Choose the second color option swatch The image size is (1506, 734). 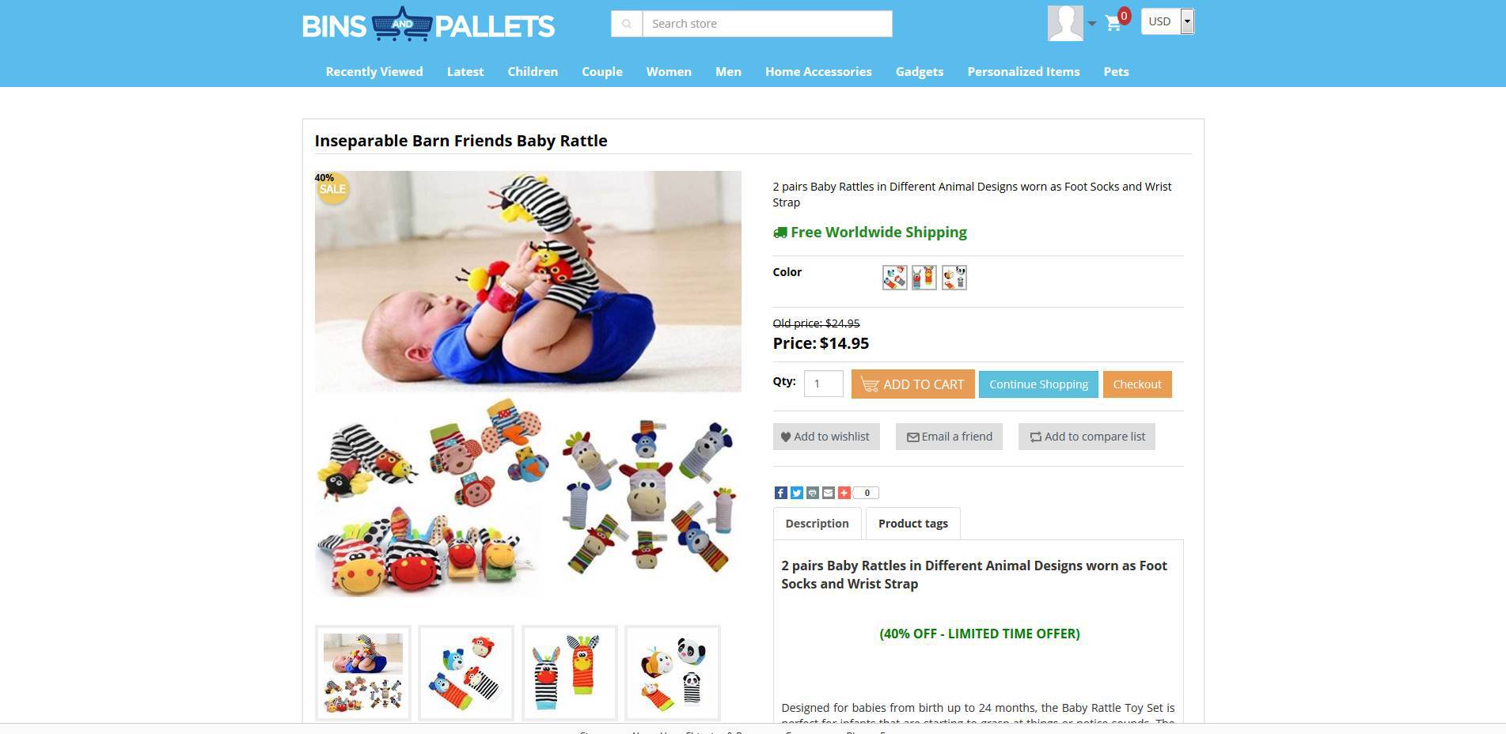click(924, 278)
